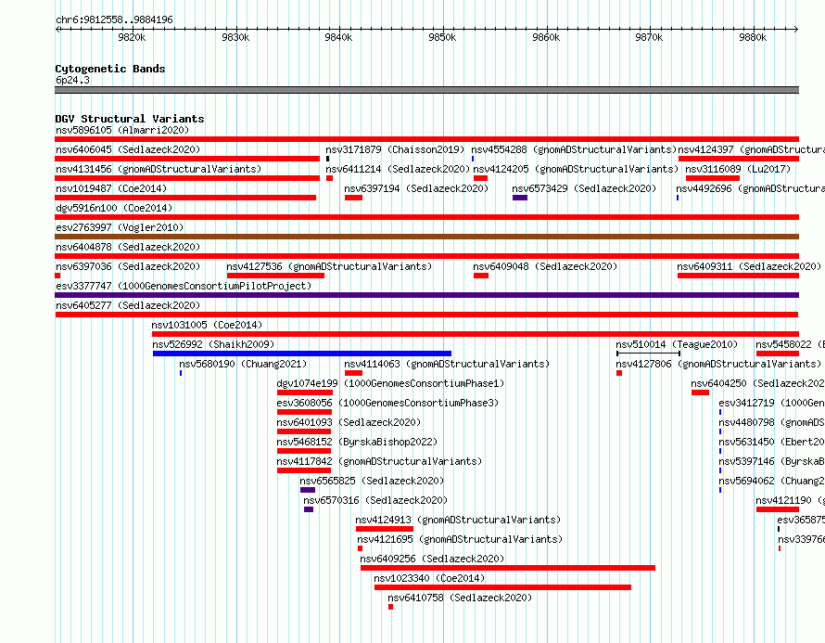Screen dimensions: 825x643
Task: Click the brown esv2763997 (Vogler2010) bar
Action: 426,237
